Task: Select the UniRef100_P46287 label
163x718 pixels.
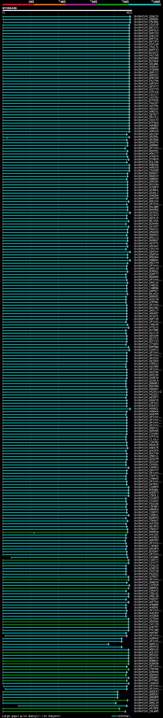Action: pyautogui.click(x=146, y=103)
